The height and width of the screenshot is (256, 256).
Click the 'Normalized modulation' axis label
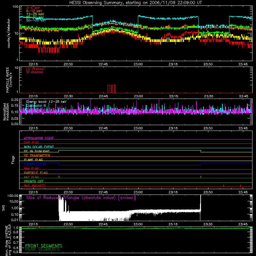pyautogui.click(x=6, y=112)
